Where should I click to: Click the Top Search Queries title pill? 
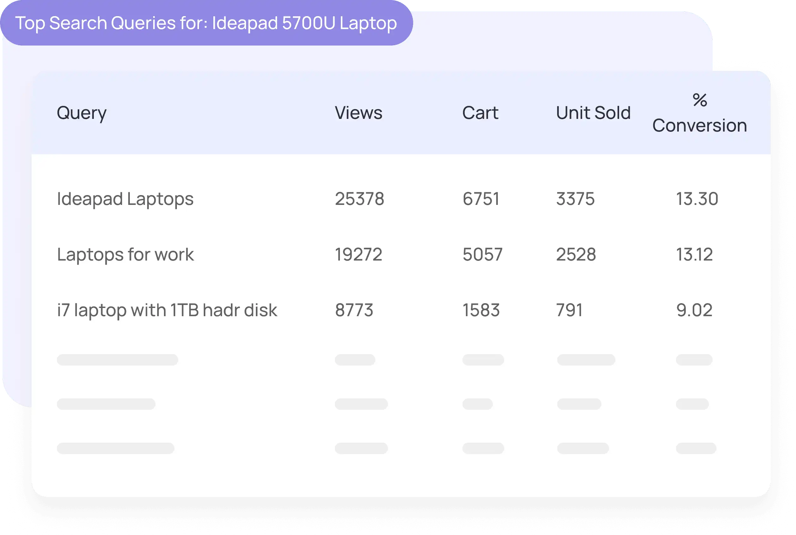[206, 23]
